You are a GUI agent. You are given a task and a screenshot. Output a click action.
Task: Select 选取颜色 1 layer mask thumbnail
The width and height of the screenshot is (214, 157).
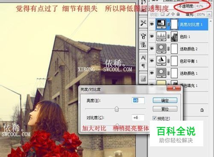pyautogui.click(x=174, y=73)
